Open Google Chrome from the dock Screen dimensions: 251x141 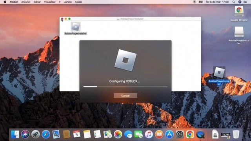190,134
